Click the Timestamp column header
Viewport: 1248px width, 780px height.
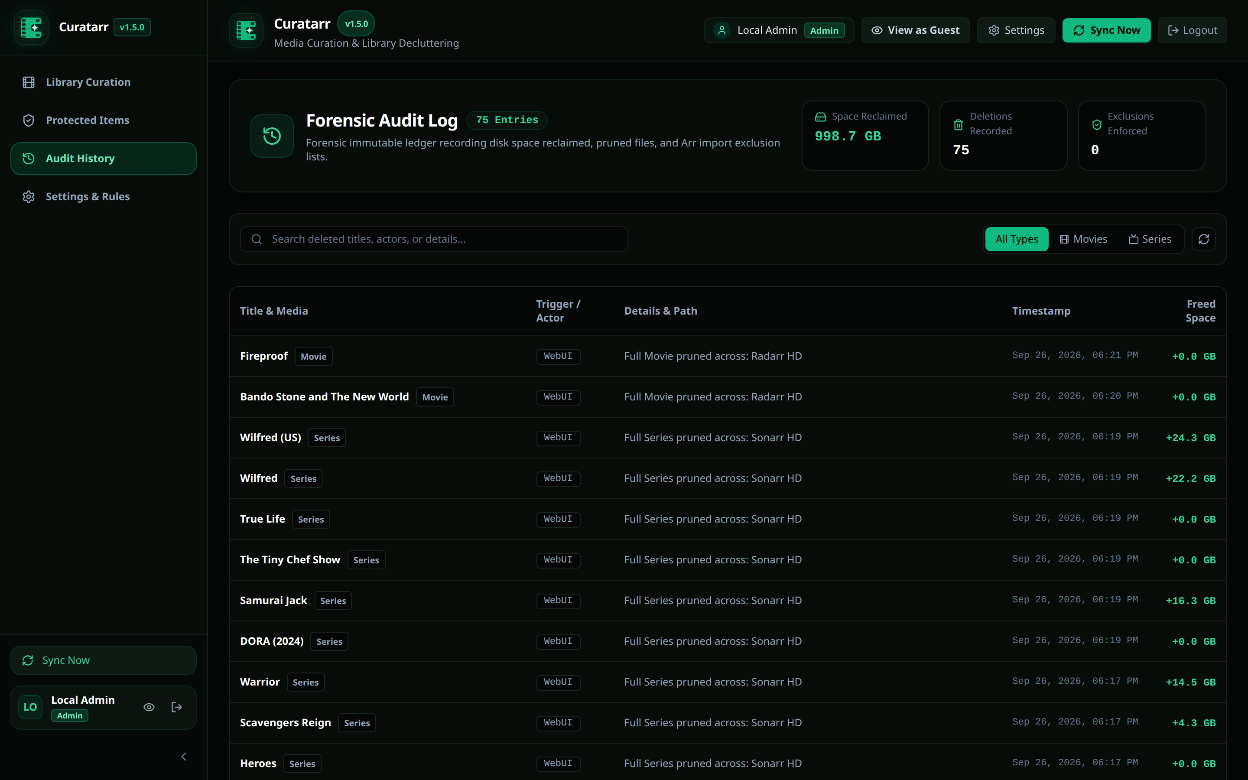pyautogui.click(x=1041, y=311)
